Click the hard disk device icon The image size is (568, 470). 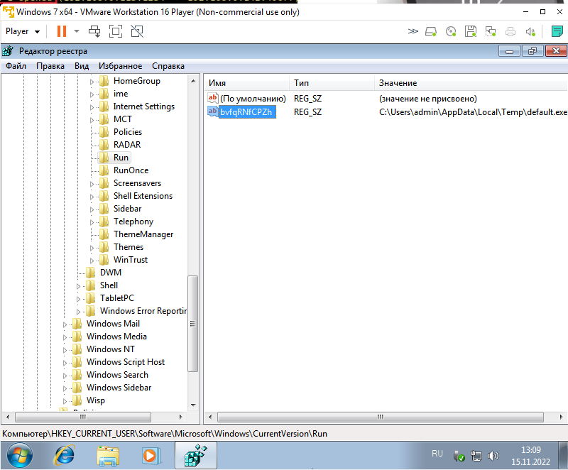point(431,31)
